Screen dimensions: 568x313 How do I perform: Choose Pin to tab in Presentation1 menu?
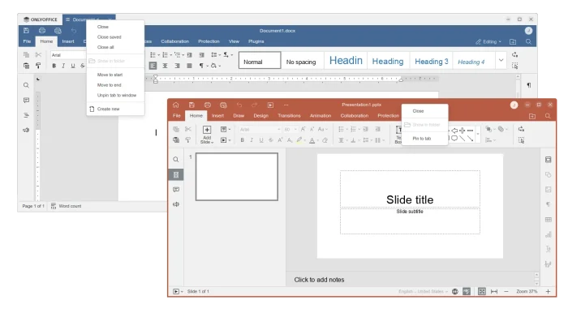(422, 139)
